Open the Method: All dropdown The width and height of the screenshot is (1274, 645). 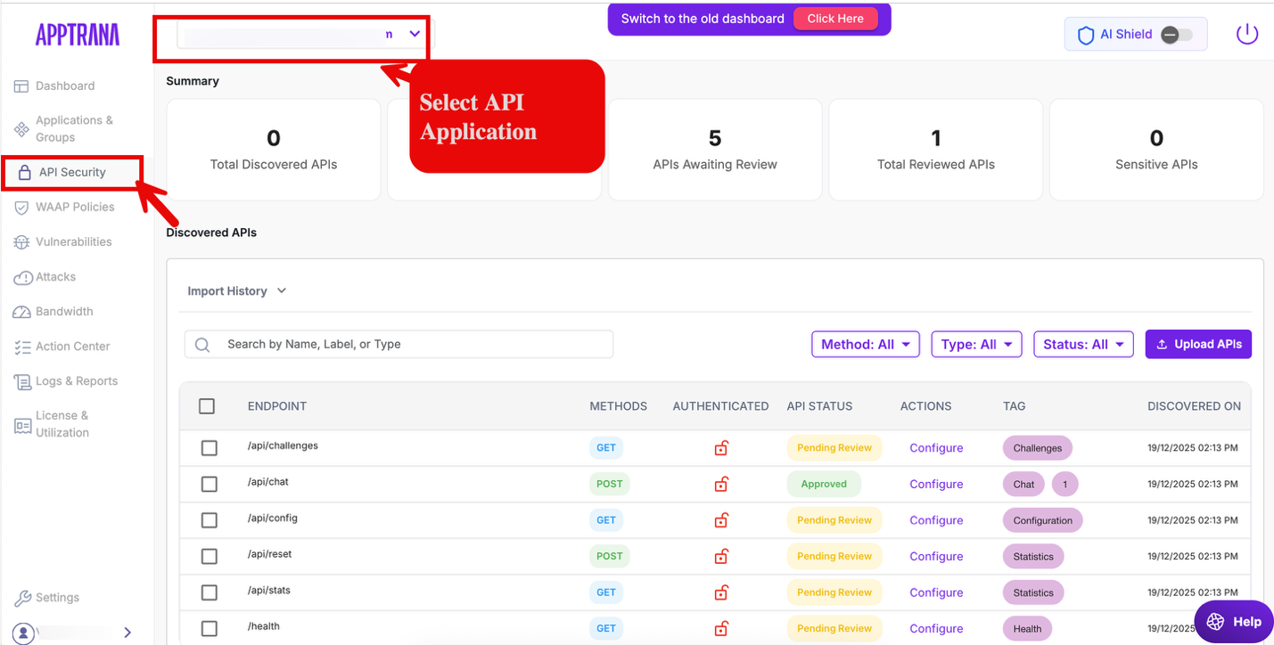pos(865,345)
